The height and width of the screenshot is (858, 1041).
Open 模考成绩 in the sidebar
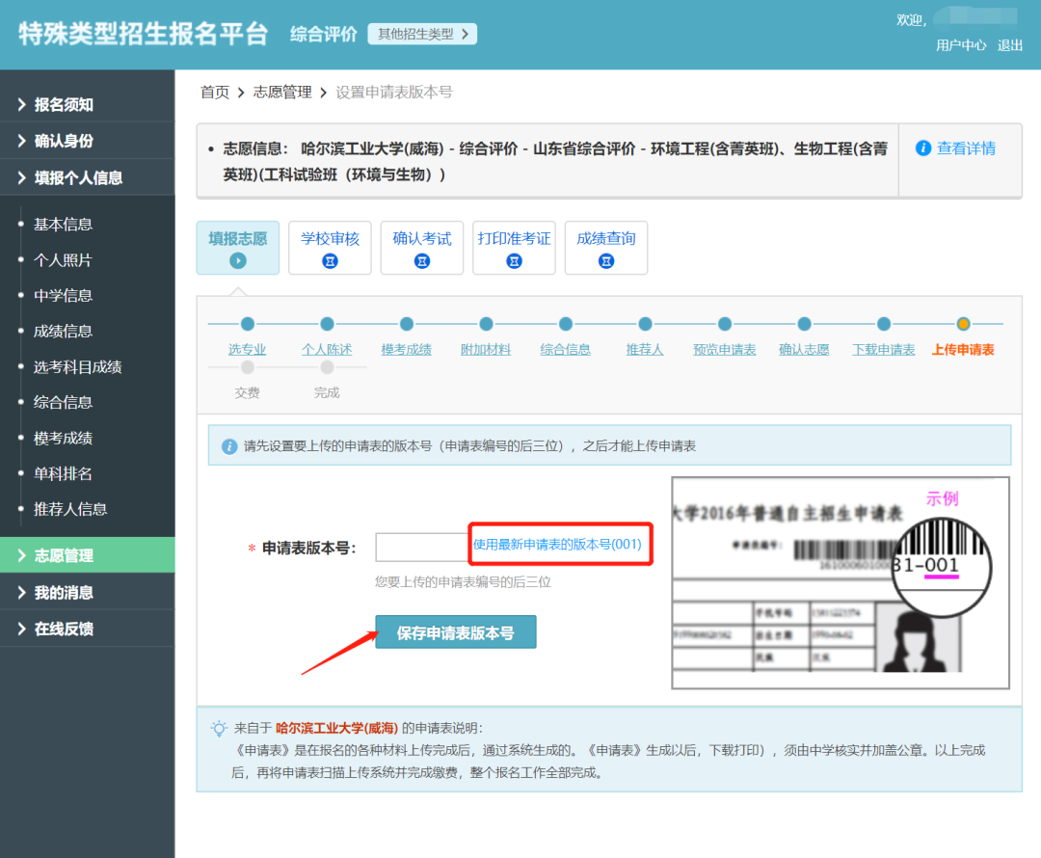point(63,439)
